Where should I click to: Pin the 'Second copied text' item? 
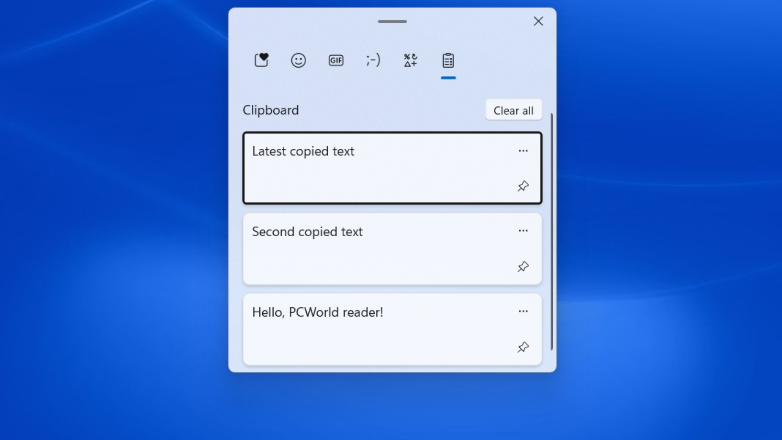tap(523, 267)
